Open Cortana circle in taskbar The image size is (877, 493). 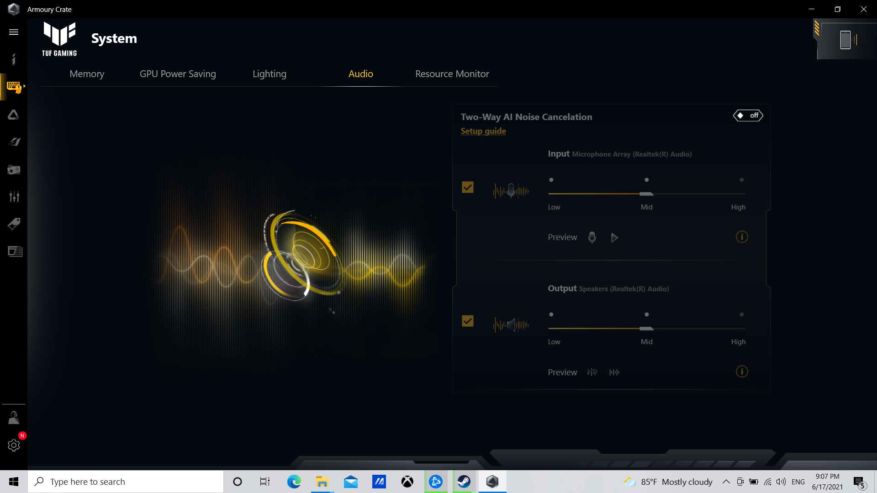[x=238, y=482]
